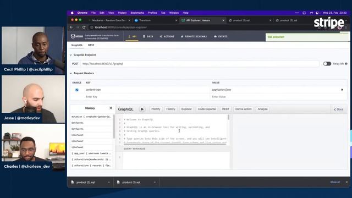Select the GraphiQL sub-tab
Image resolution: width=352 pixels, height=198 pixels.
tap(77, 45)
